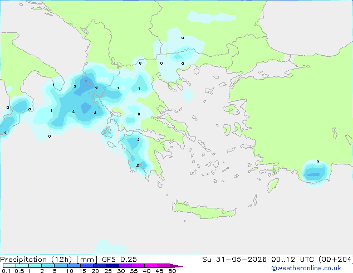
Task: Pick the 20–25 mm dark blue swatch
Action: click(x=100, y=266)
